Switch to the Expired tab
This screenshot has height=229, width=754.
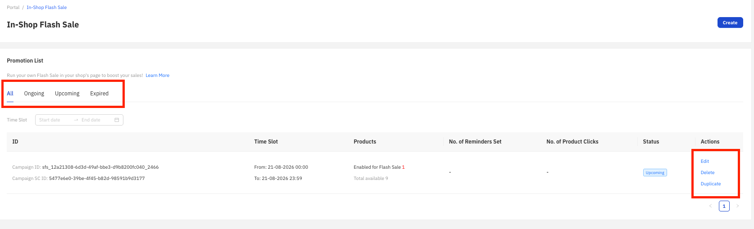[x=99, y=94]
